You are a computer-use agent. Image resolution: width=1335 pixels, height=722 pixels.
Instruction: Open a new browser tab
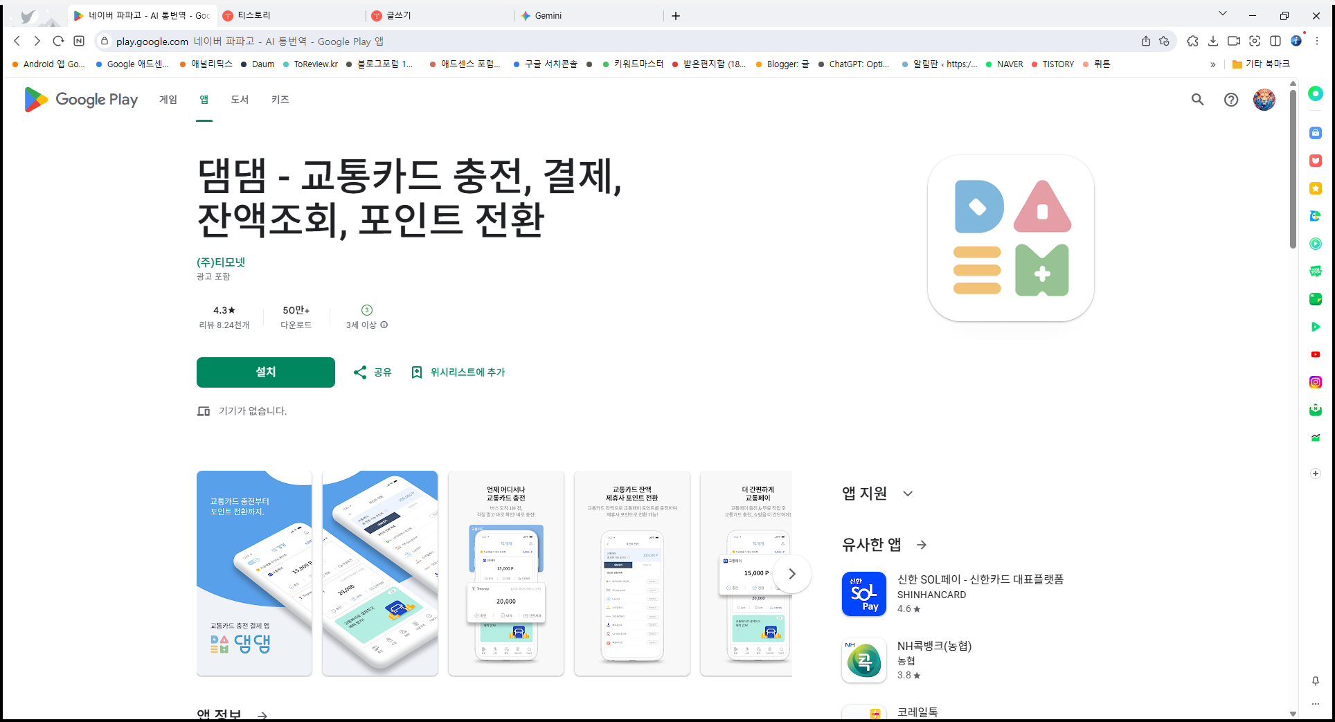point(676,15)
